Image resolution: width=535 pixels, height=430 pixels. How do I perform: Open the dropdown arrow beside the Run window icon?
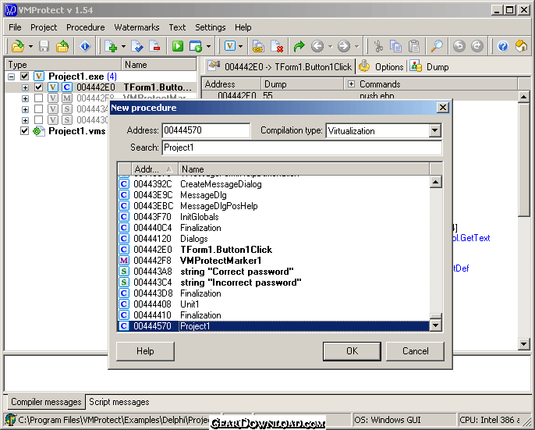208,46
